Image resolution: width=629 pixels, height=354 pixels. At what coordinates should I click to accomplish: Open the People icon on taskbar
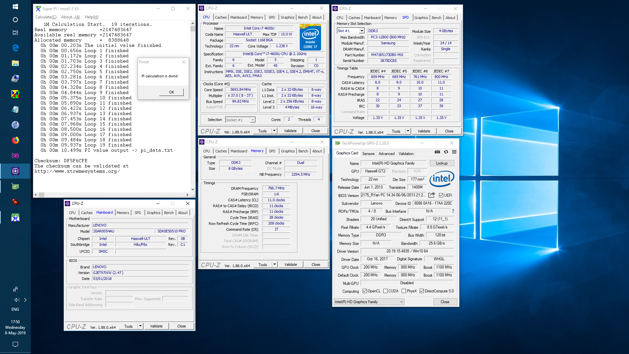click(x=15, y=289)
